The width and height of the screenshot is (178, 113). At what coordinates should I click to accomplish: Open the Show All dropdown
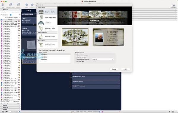click(x=103, y=59)
